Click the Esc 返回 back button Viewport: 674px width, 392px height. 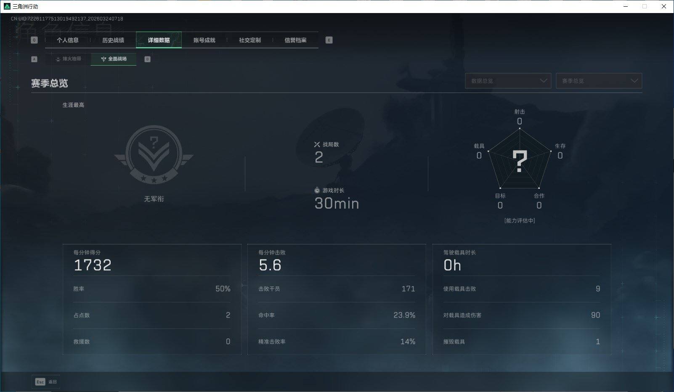click(x=46, y=382)
